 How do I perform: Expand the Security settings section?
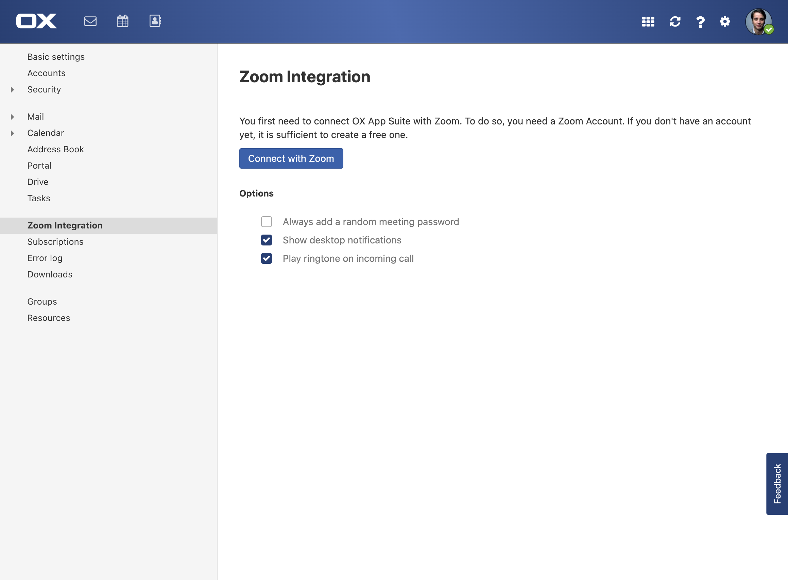(12, 90)
